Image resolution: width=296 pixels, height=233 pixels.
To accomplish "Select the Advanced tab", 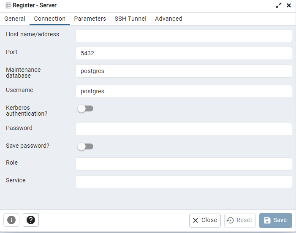I will click(x=168, y=19).
